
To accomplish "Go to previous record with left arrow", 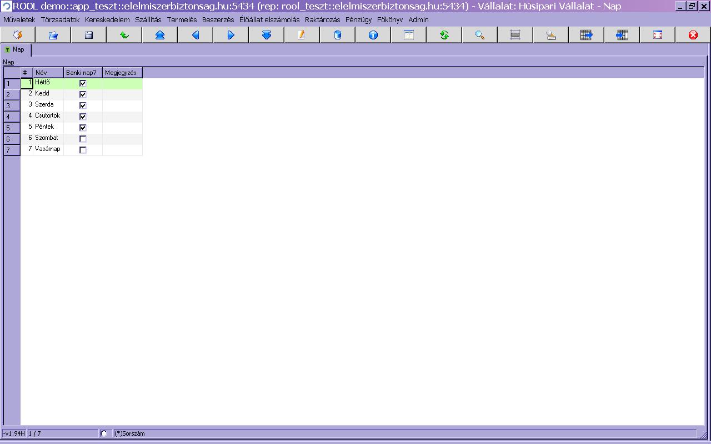I will click(x=196, y=35).
